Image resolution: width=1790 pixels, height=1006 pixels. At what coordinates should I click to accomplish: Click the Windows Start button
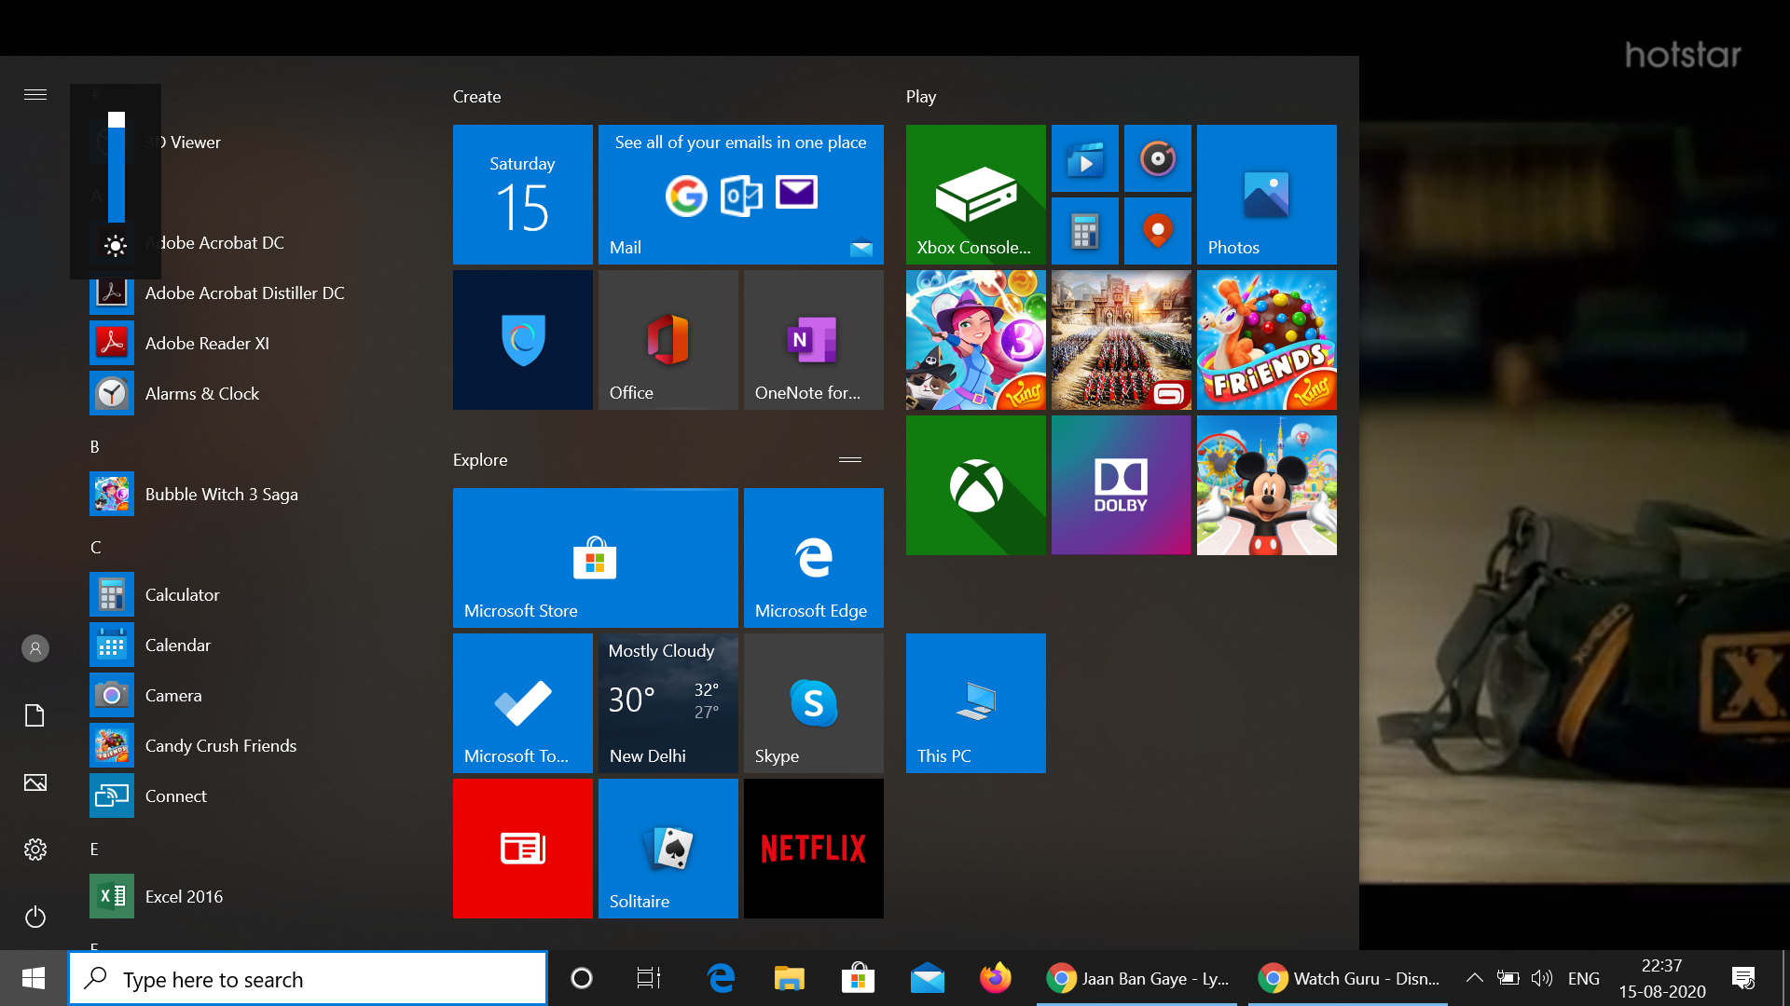coord(34,978)
